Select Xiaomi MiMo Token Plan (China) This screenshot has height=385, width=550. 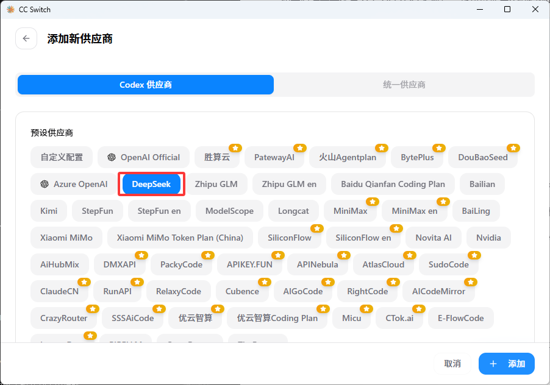(180, 238)
